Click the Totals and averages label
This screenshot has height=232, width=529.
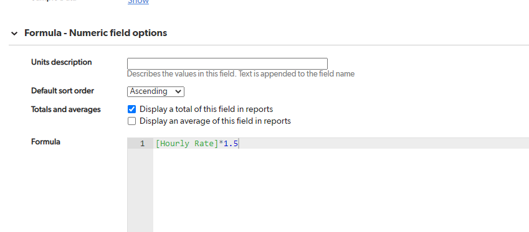point(66,109)
